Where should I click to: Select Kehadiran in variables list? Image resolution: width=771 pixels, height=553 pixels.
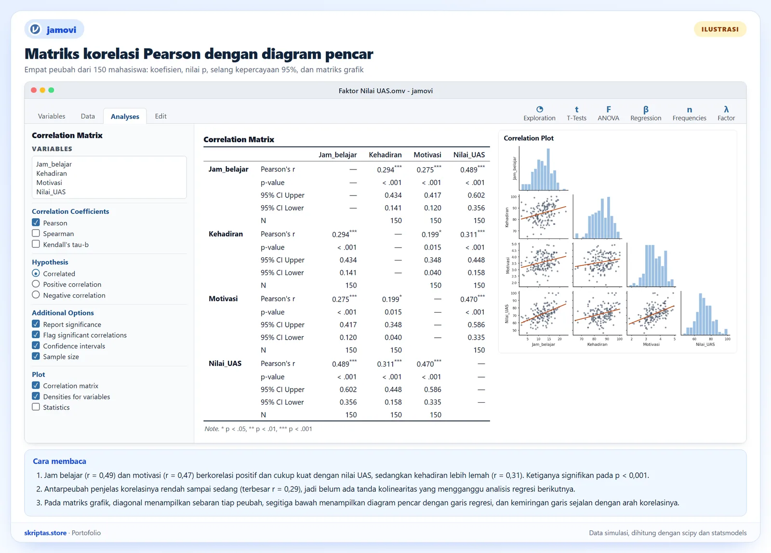coord(52,173)
